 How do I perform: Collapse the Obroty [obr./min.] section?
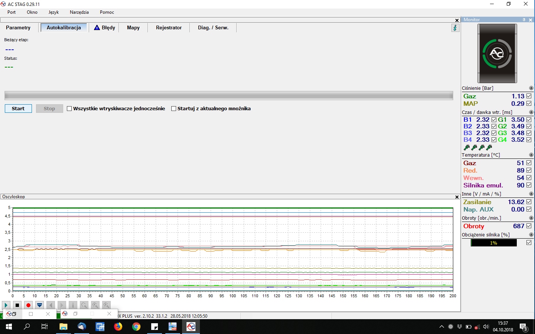[531, 218]
